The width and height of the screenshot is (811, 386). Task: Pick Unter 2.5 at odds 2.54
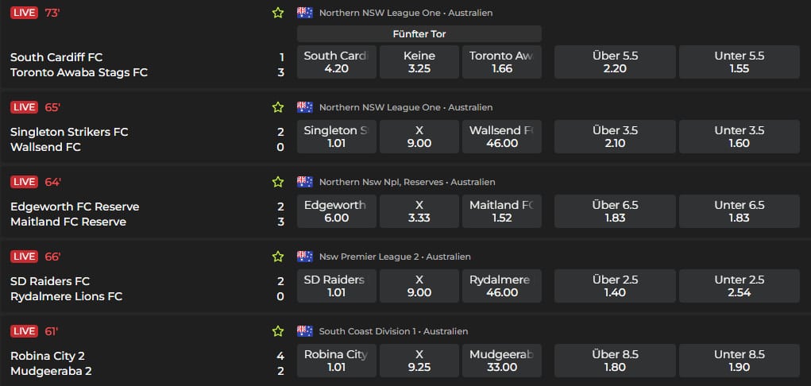[740, 286]
